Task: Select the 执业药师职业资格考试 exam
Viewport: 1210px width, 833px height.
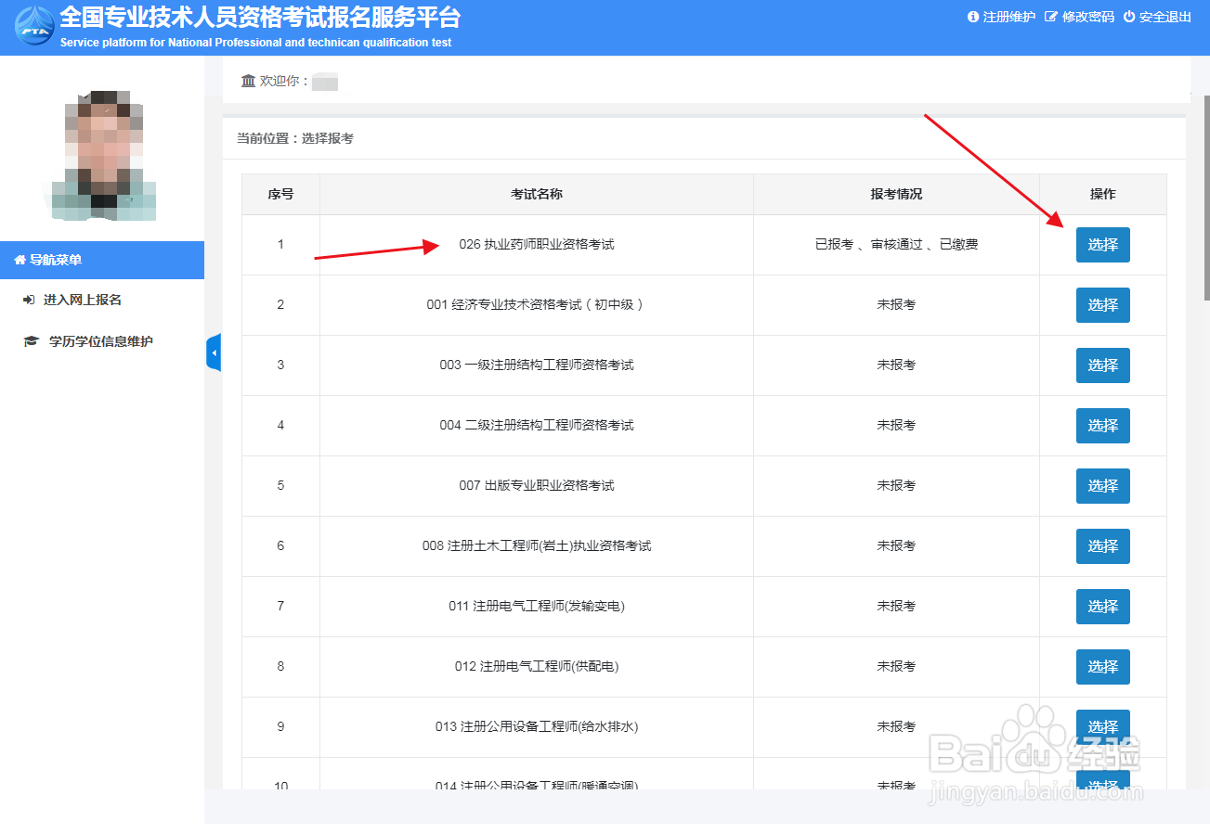Action: click(x=1102, y=245)
